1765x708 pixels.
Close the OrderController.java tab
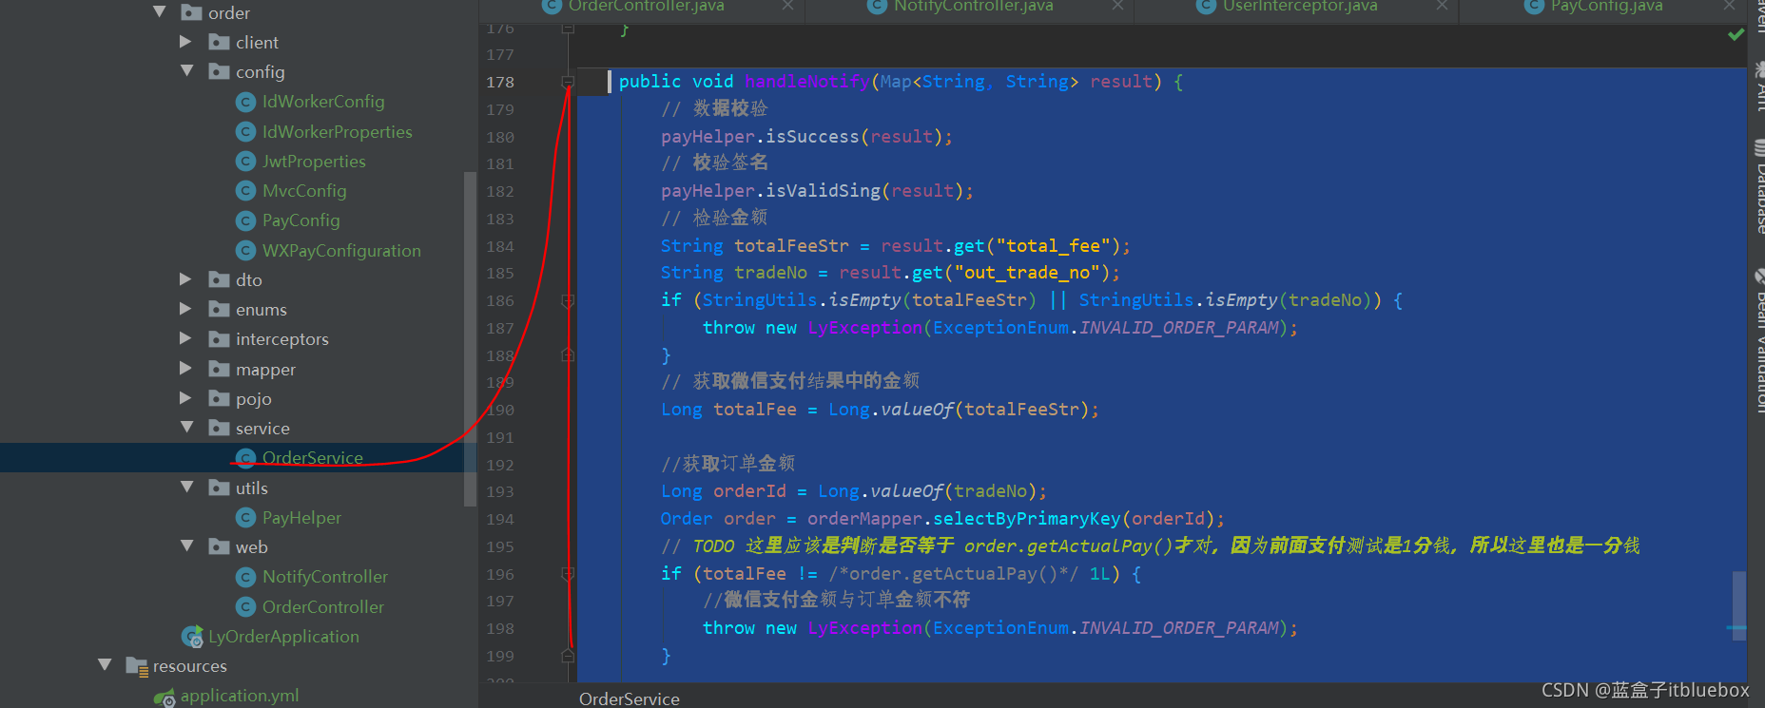[x=787, y=6]
